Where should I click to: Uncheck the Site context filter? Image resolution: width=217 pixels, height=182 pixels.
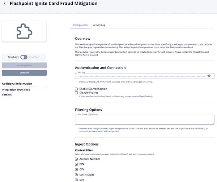pyautogui.click(x=76, y=179)
